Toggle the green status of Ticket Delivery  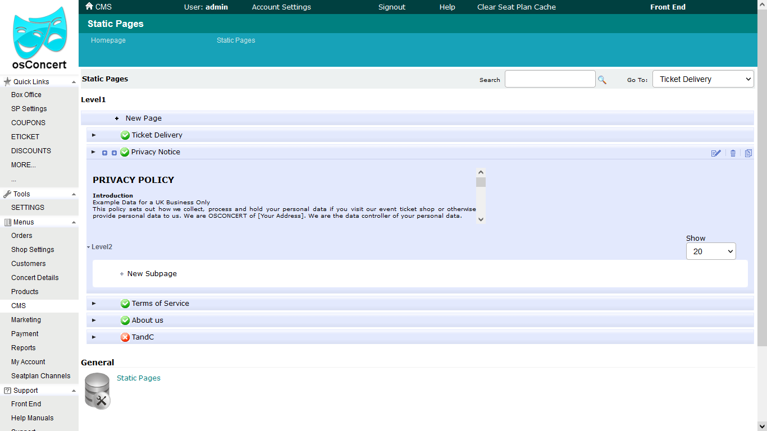point(125,135)
